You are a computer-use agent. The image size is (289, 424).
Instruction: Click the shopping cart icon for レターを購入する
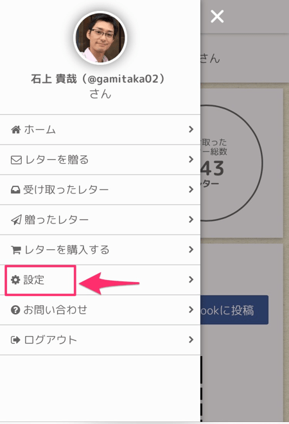point(15,250)
